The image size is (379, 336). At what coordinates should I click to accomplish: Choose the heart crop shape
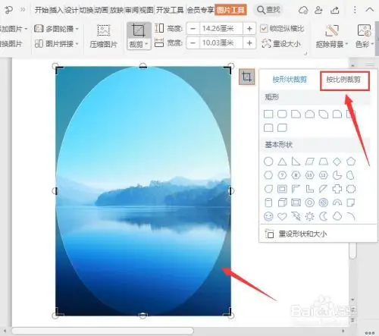click(x=282, y=216)
